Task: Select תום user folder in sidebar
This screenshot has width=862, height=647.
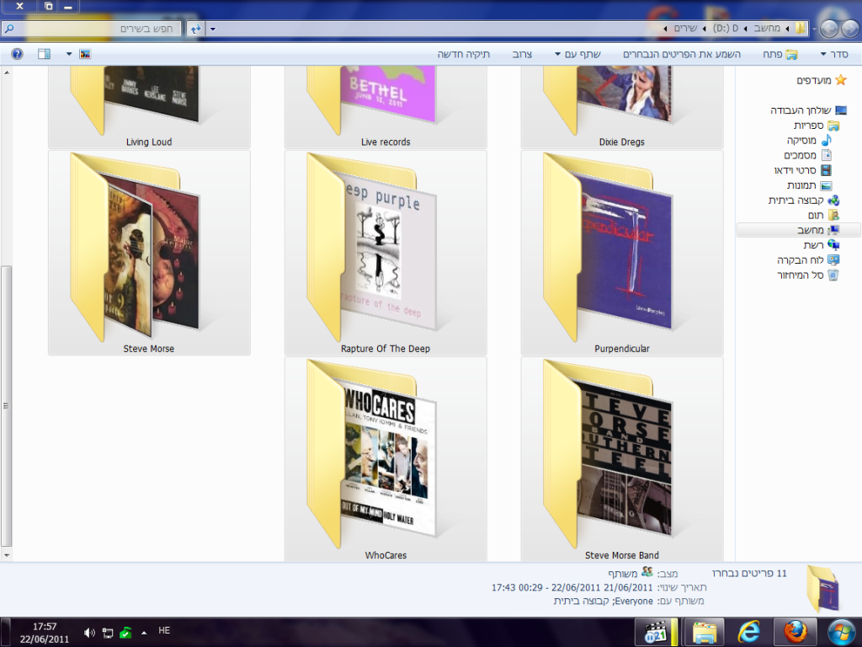Action: (x=823, y=215)
